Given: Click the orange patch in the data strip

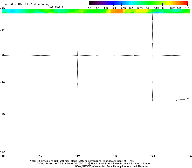Looking at the screenshot, I should tap(117, 11).
